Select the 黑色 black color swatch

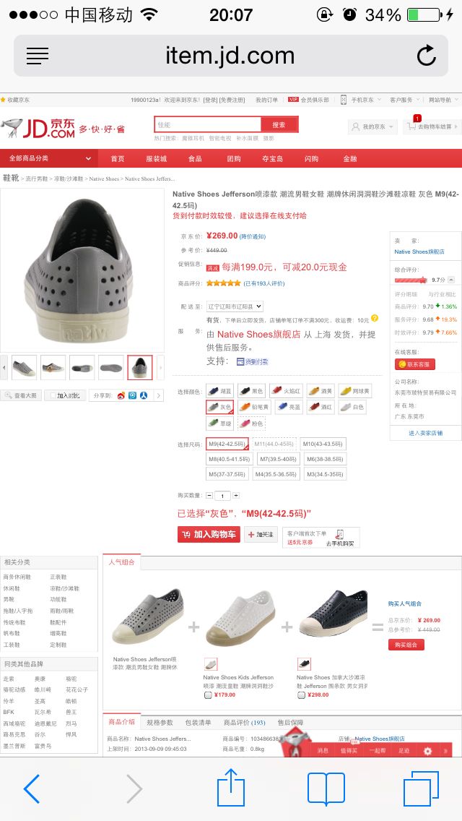(252, 390)
